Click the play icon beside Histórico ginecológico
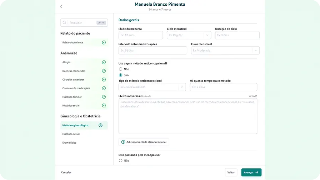This screenshot has height=180, width=320. coord(101,125)
